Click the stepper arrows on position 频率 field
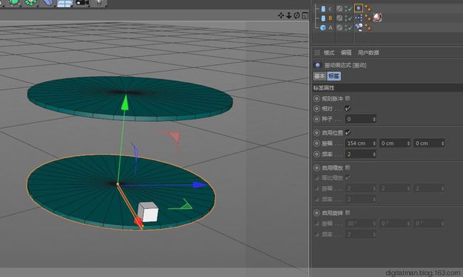Screen dimensions: 463x277 374,154
